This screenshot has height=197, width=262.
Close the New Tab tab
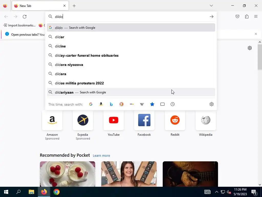coord(64,6)
